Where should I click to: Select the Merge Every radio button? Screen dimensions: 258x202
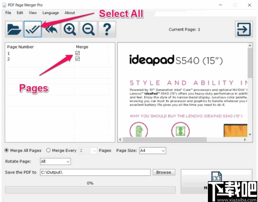(48, 150)
